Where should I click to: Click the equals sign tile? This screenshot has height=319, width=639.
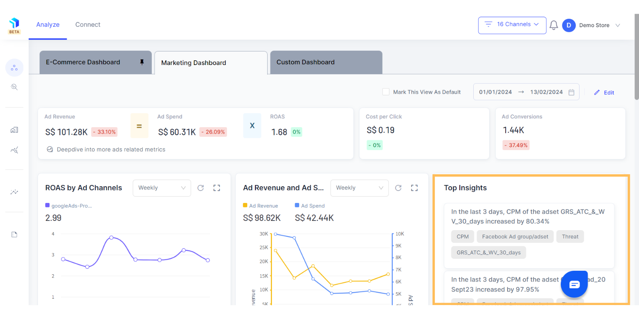click(x=139, y=126)
